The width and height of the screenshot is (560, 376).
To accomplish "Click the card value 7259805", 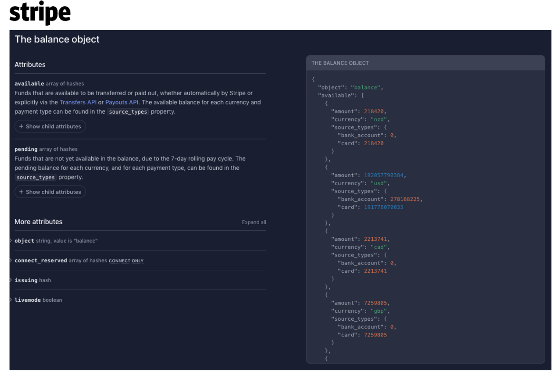I will click(x=376, y=335).
